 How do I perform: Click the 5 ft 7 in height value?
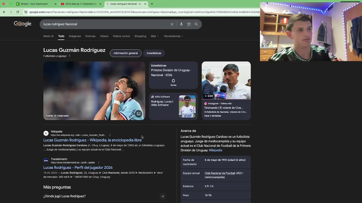click(209, 186)
